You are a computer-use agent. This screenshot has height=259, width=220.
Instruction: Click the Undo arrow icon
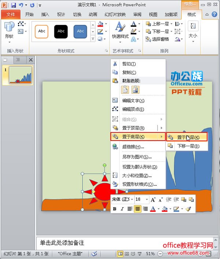tap(21, 5)
